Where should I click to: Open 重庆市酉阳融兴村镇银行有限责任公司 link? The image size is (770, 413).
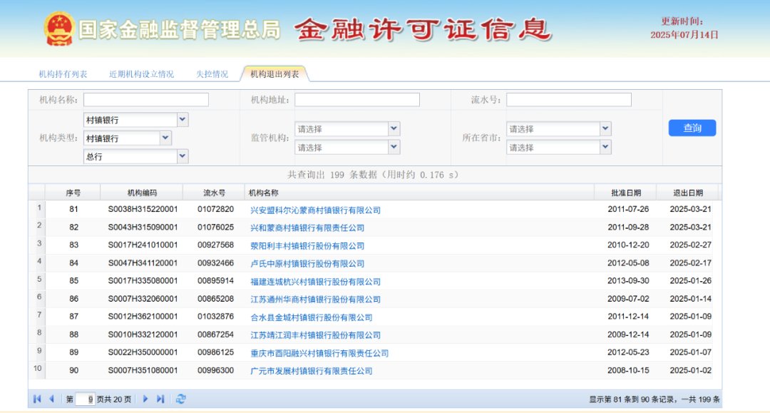(x=319, y=354)
